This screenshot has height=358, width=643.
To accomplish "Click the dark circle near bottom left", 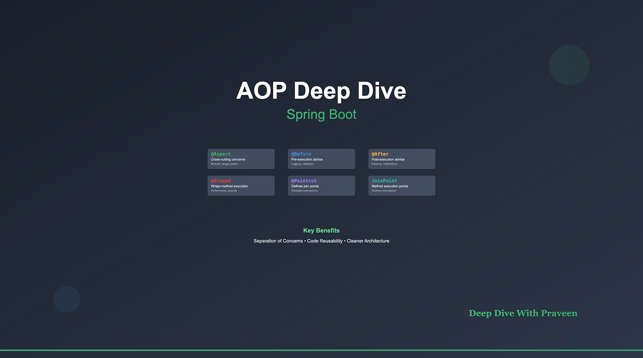I will point(67,299).
